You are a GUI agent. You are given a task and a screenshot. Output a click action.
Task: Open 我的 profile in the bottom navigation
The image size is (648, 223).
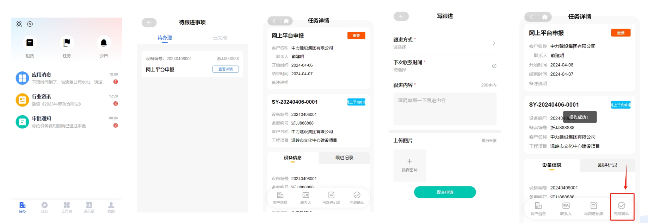coord(111,207)
